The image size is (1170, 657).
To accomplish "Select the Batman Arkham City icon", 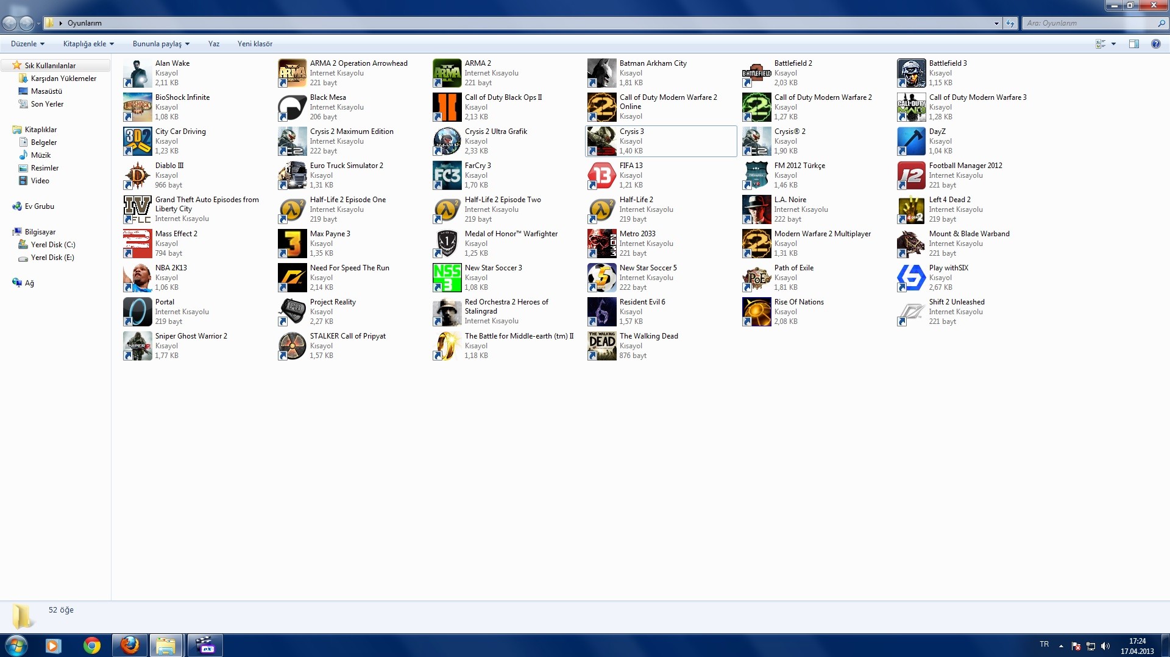I will point(602,73).
